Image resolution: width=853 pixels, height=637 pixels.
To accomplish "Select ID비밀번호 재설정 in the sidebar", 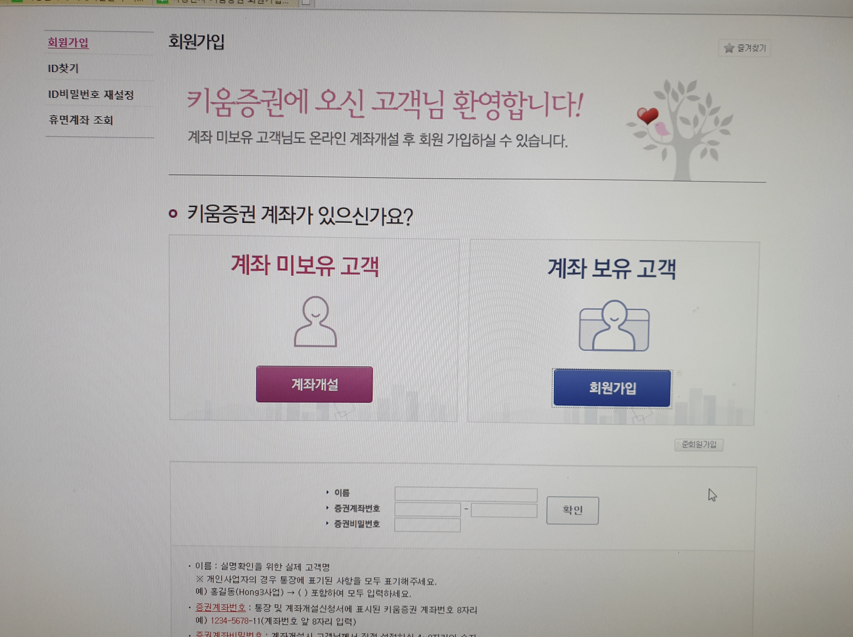I will pyautogui.click(x=91, y=95).
